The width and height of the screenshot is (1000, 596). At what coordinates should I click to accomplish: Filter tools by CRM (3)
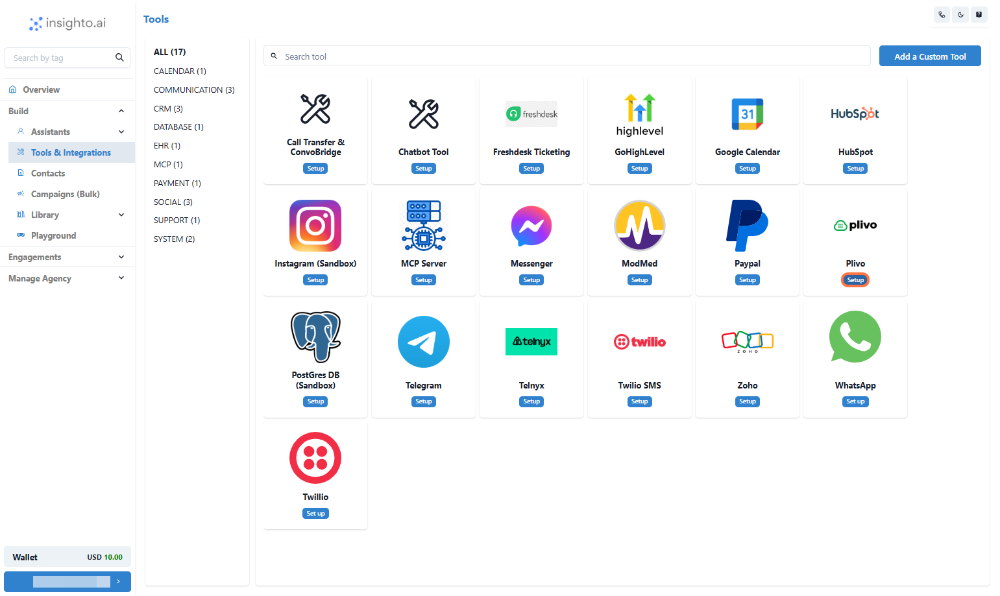click(168, 108)
